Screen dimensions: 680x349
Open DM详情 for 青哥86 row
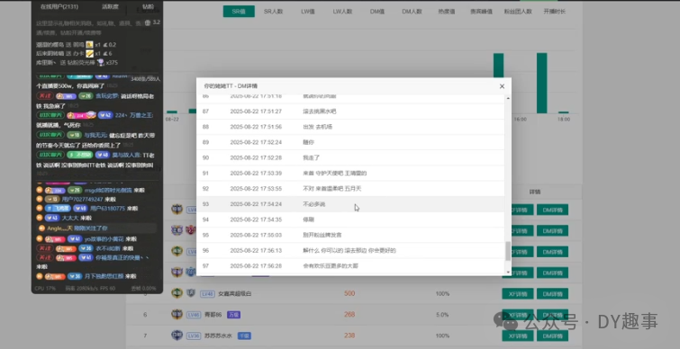coord(552,315)
